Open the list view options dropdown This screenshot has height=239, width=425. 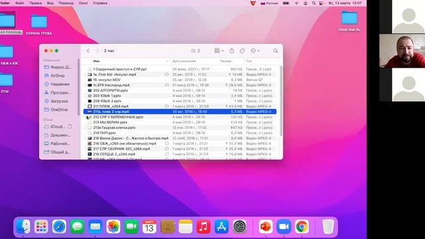coord(195,50)
